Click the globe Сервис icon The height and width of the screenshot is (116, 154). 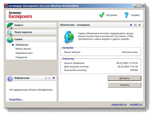(x=10, y=40)
